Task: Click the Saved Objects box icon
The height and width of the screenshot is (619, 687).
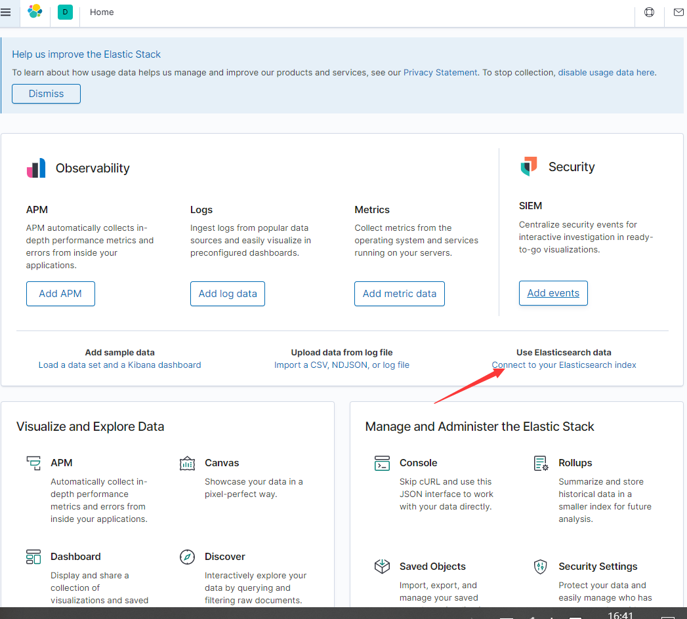Action: click(382, 567)
